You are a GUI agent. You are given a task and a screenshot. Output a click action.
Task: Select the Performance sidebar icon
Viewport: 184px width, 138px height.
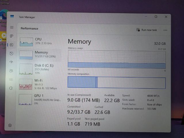(x=11, y=45)
